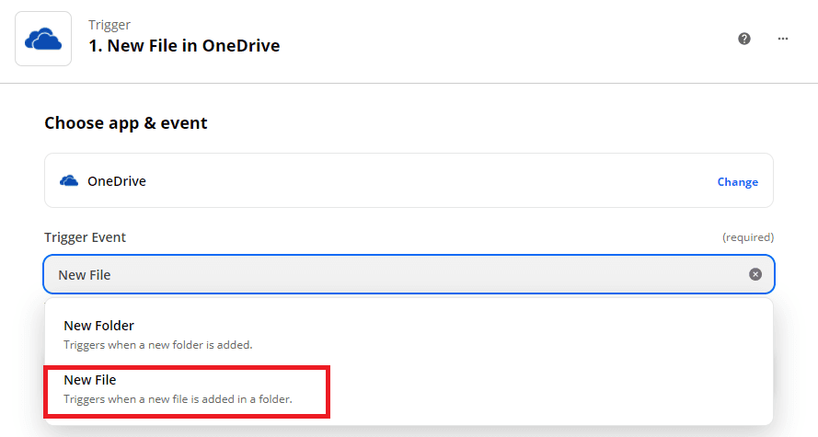Image resolution: width=818 pixels, height=437 pixels.
Task: Click 'Triggers when a new file is added in a folder' description
Action: click(178, 399)
